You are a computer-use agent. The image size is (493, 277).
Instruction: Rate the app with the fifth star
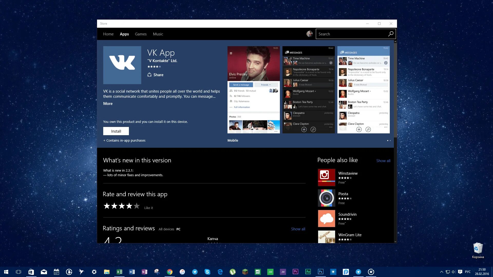click(x=137, y=206)
